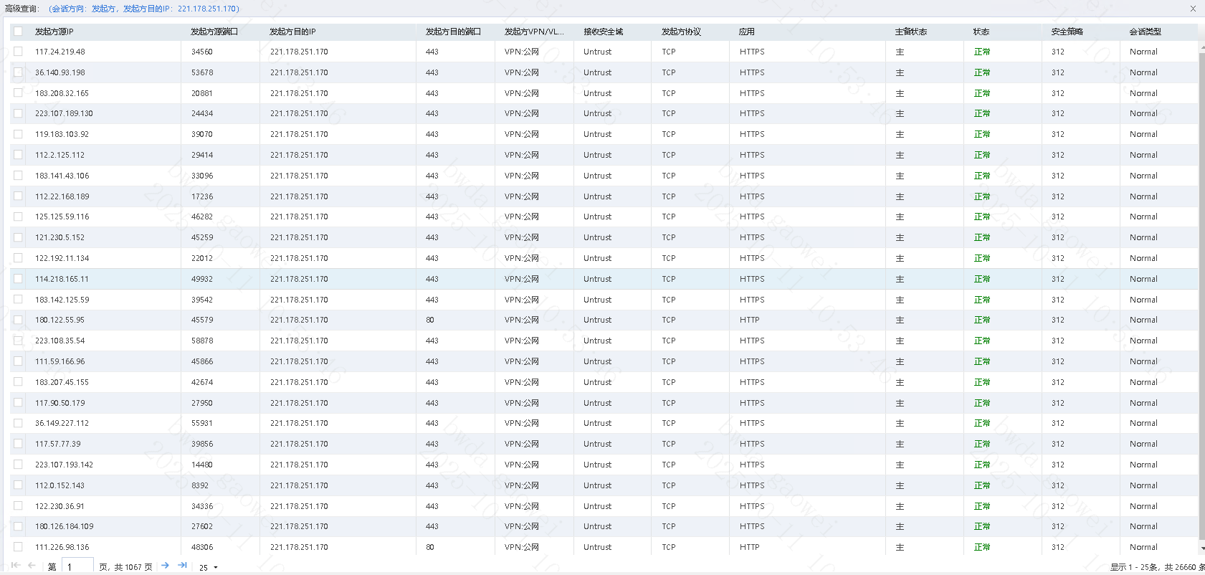
Task: Jump to the last page arrow
Action: (x=182, y=566)
